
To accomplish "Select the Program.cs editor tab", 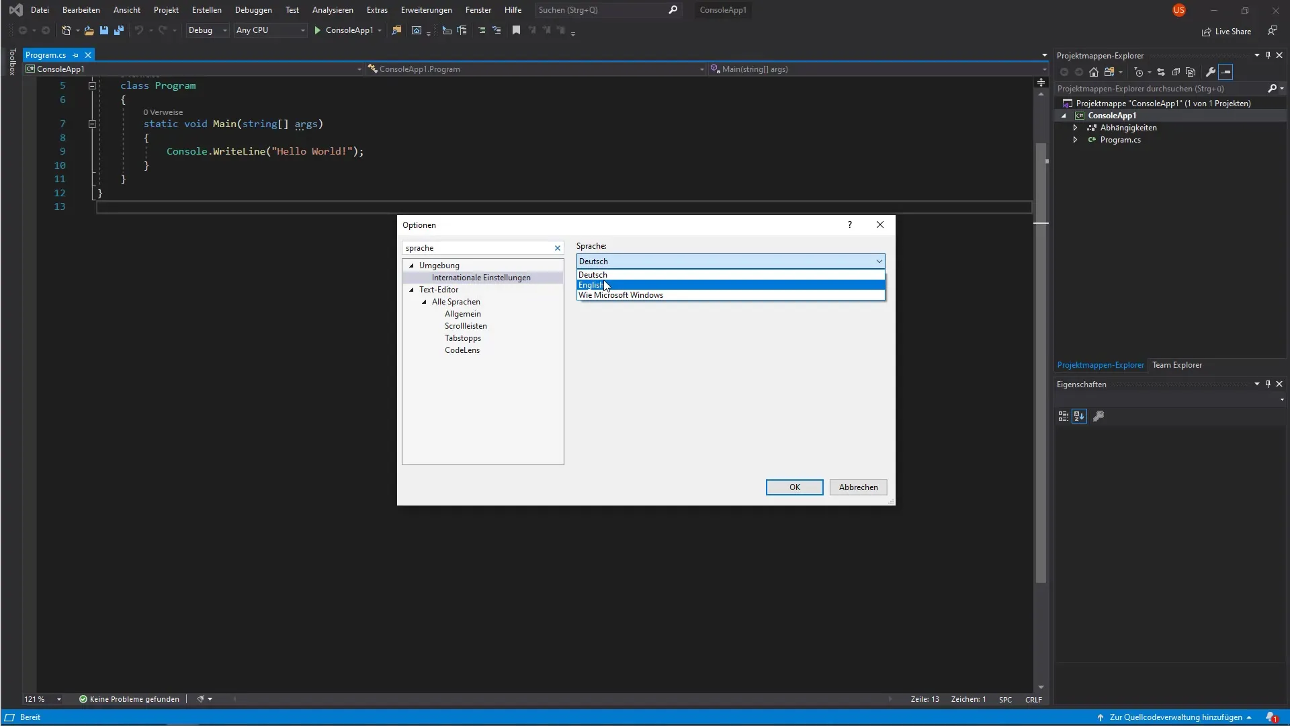I will click(x=46, y=55).
